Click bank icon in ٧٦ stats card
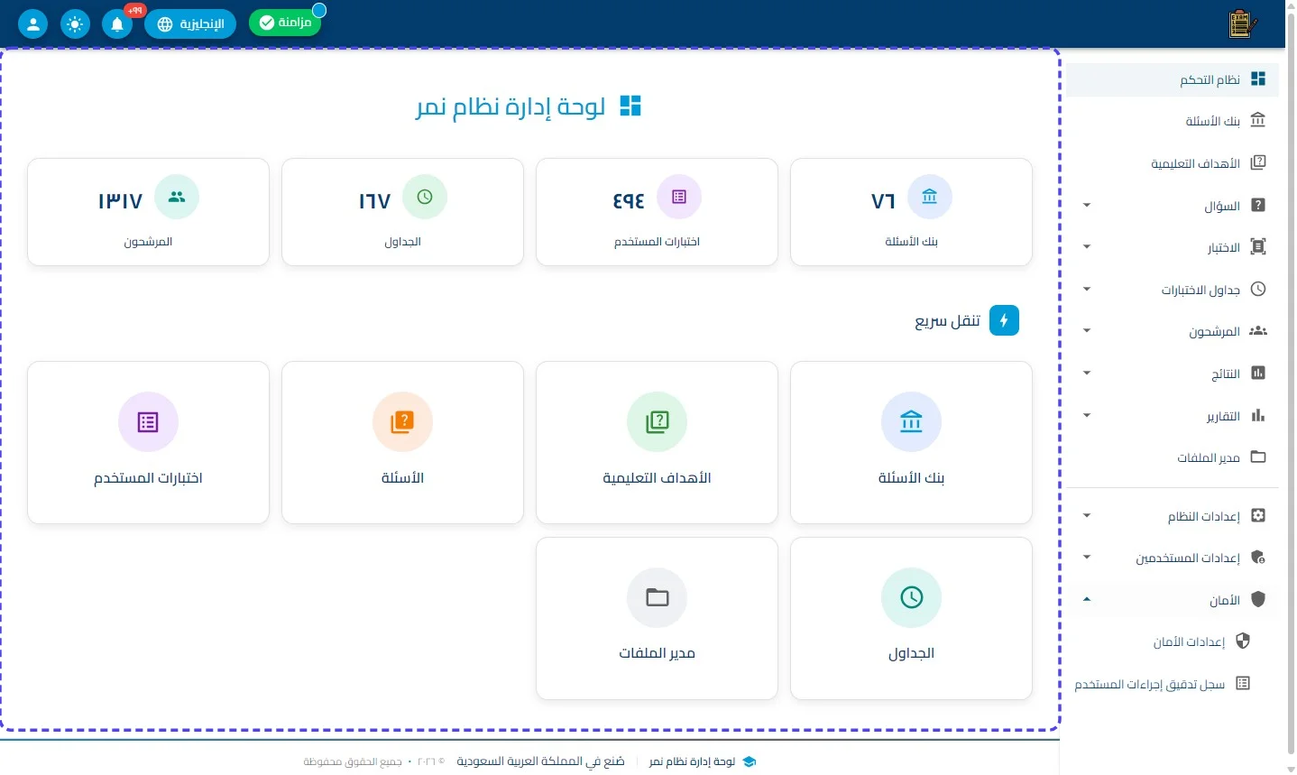This screenshot has width=1297, height=775. 930,197
